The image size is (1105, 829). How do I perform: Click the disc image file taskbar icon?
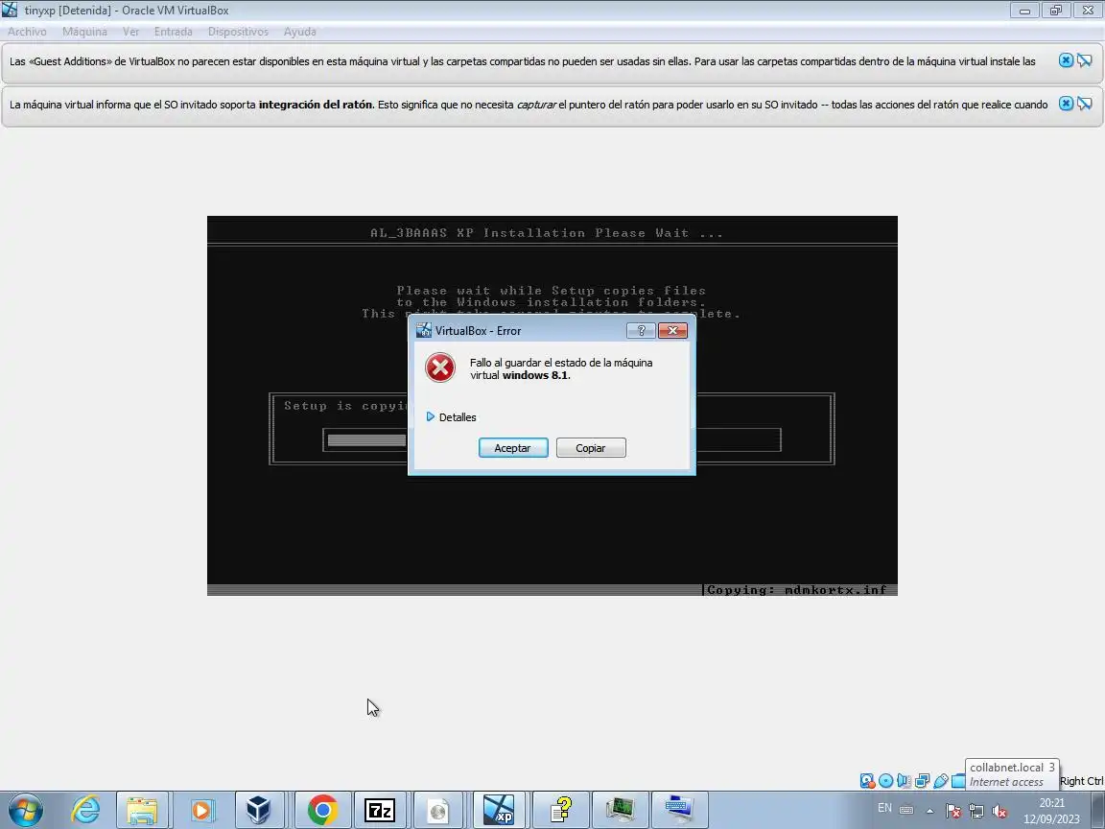(x=438, y=809)
